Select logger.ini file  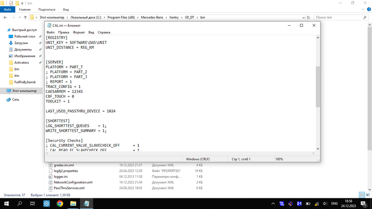click(x=60, y=176)
